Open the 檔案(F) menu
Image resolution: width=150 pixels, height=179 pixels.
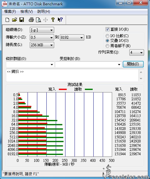(x=10, y=12)
